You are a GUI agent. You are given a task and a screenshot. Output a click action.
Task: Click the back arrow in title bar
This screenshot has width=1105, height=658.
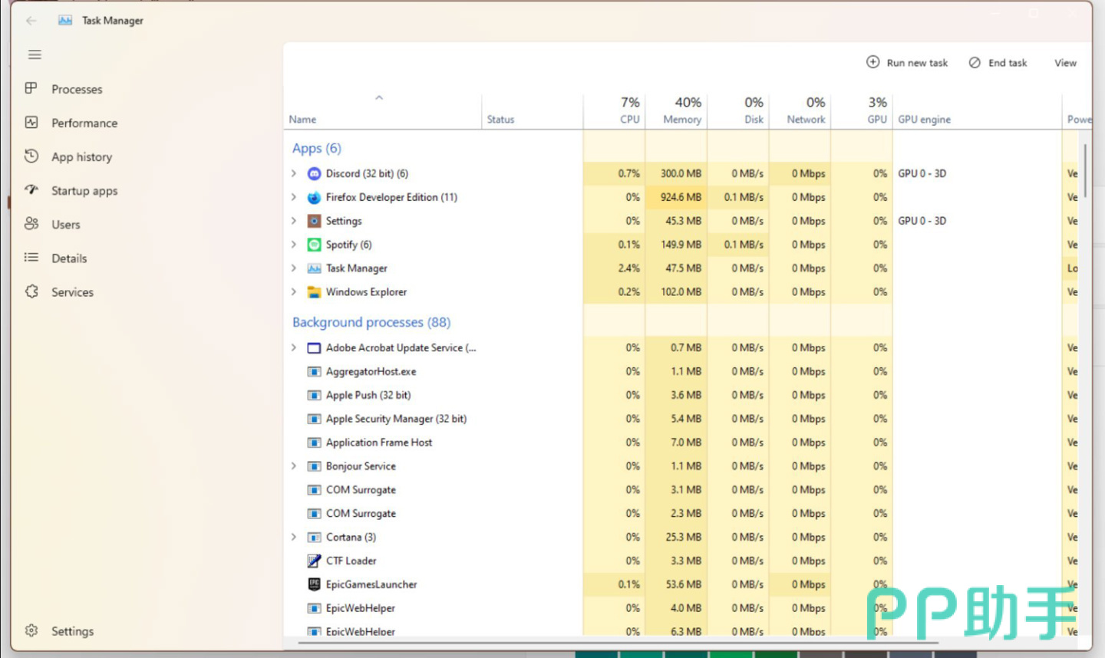[x=31, y=21]
